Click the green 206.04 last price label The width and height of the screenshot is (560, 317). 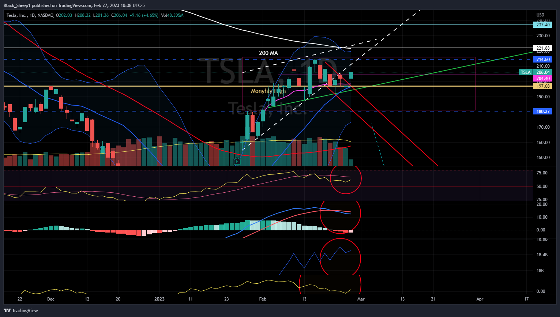[543, 72]
